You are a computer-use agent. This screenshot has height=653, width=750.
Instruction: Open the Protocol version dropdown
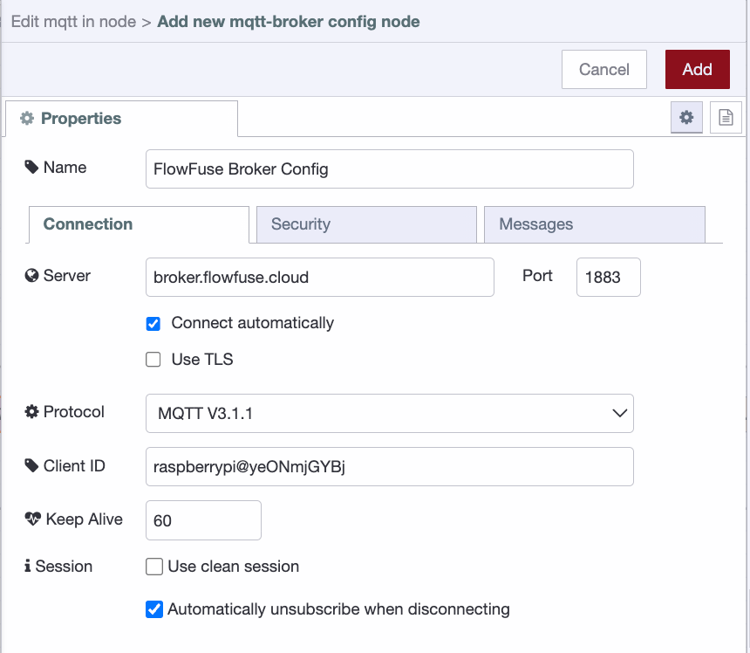[x=389, y=411]
